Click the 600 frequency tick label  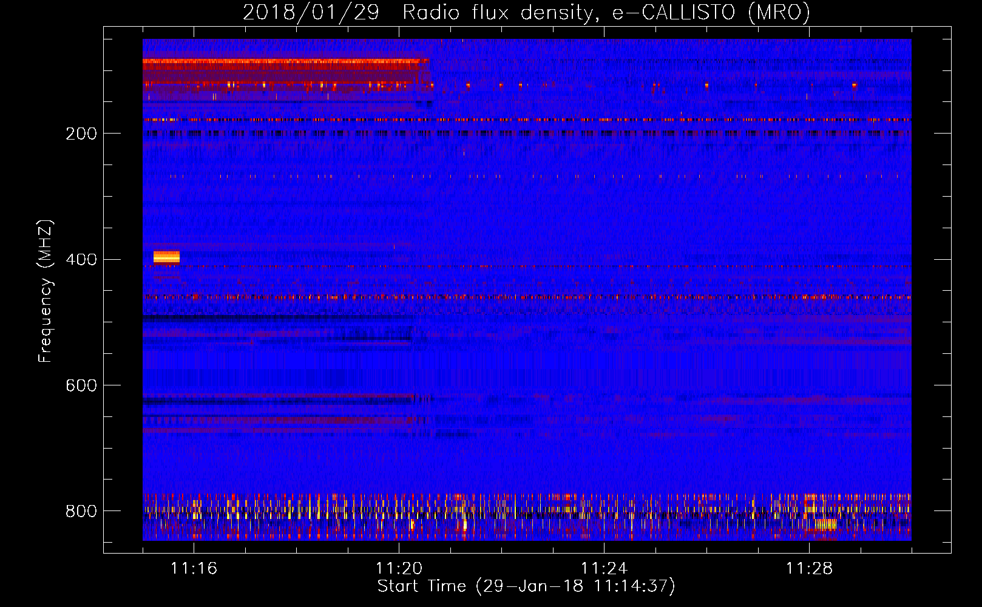click(81, 386)
